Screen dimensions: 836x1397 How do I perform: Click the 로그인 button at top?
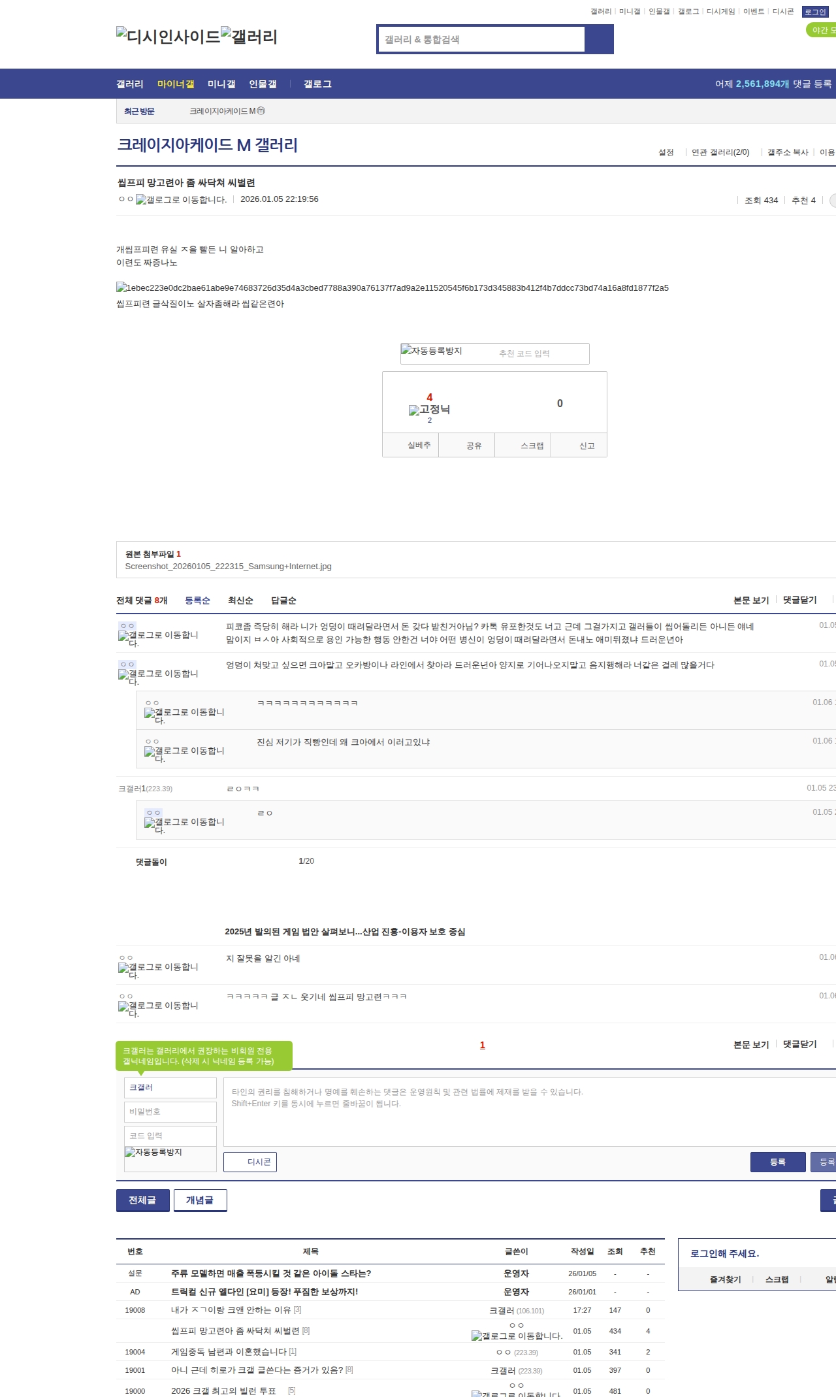815,12
